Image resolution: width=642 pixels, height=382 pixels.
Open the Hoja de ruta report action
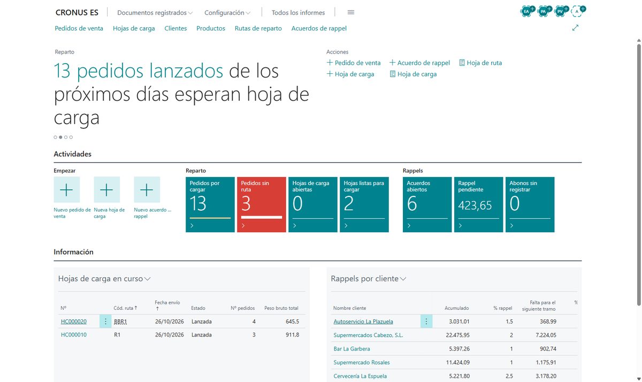click(480, 63)
